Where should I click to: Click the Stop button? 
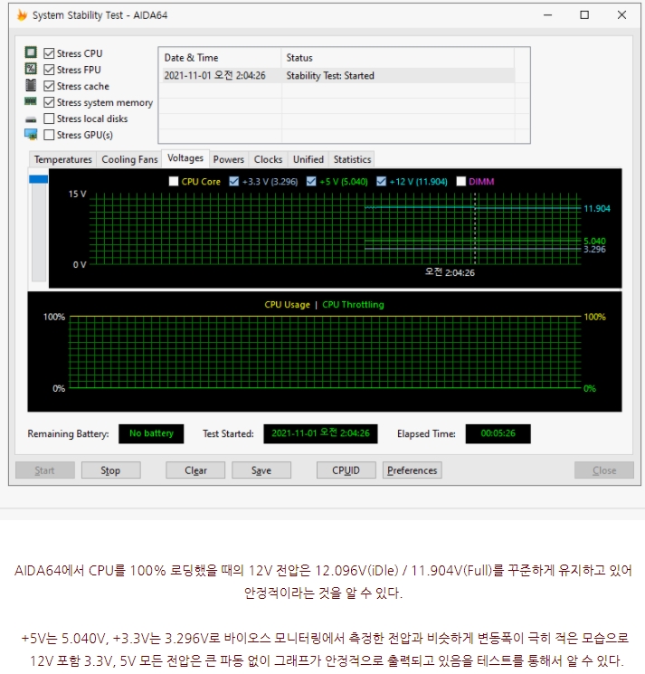click(111, 470)
